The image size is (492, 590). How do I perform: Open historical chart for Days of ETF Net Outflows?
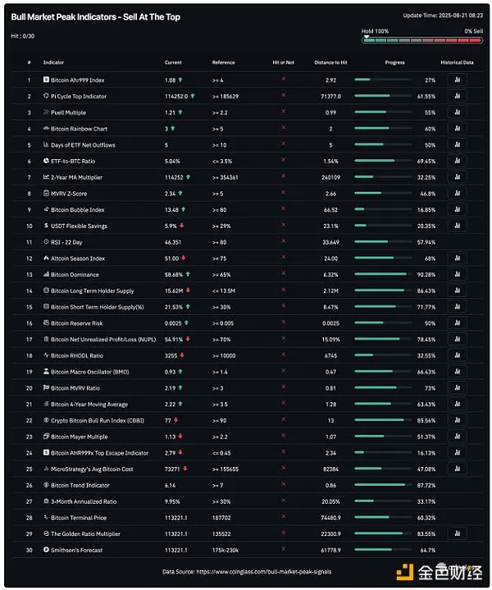[457, 144]
